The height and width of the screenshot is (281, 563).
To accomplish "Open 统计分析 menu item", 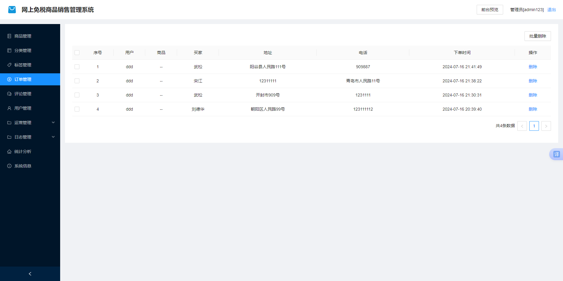I will 30,151.
